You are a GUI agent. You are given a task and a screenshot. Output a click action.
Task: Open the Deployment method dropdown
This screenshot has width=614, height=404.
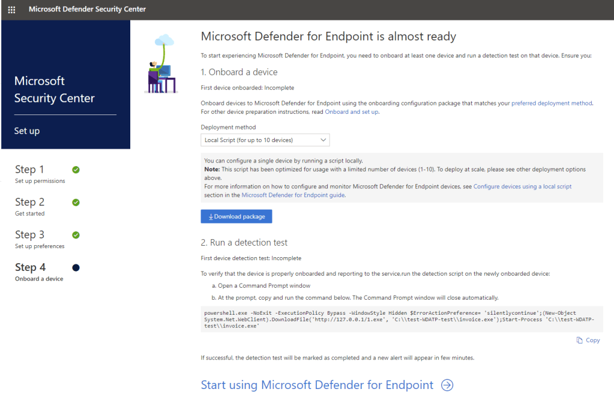click(265, 140)
